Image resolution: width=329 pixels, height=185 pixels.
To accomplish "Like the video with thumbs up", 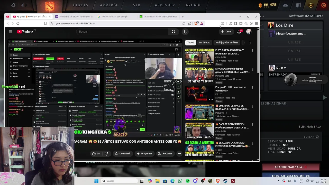I will click(x=96, y=153).
